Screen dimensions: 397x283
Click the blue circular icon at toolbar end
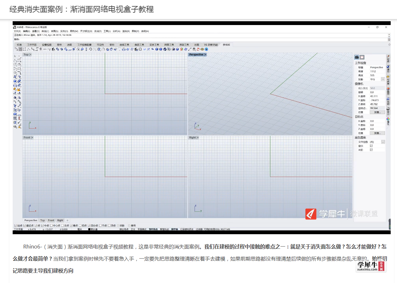207,49
